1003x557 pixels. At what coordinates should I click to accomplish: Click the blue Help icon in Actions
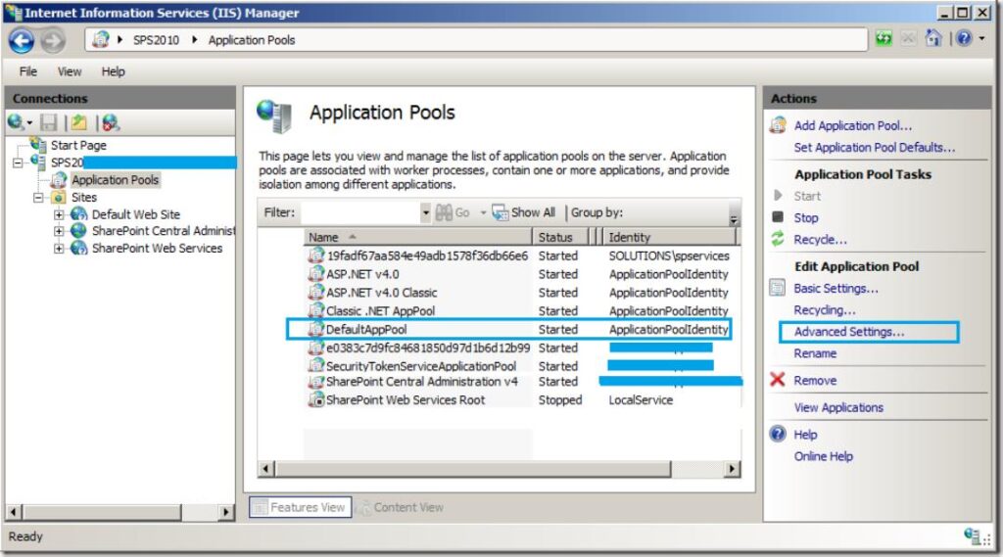pos(777,434)
